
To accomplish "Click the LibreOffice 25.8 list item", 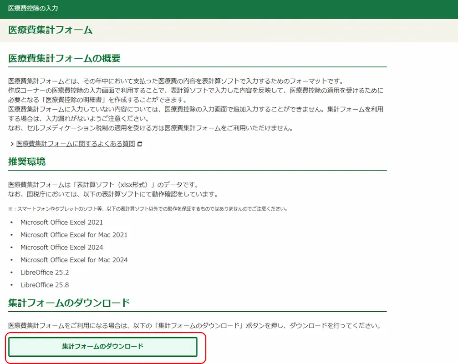I will pyautogui.click(x=45, y=285).
